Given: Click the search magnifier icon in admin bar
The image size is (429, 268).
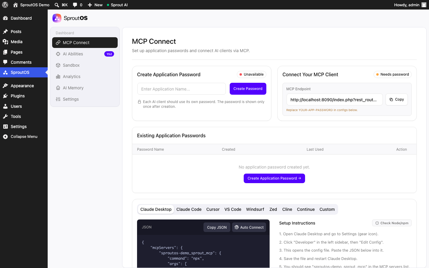Looking at the screenshot, I should (x=57, y=5).
